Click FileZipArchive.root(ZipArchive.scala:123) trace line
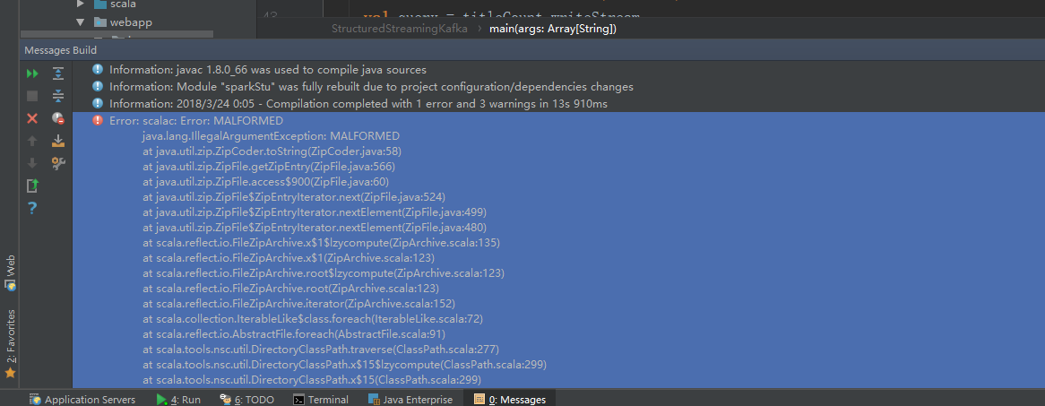1045x406 pixels. tap(290, 289)
